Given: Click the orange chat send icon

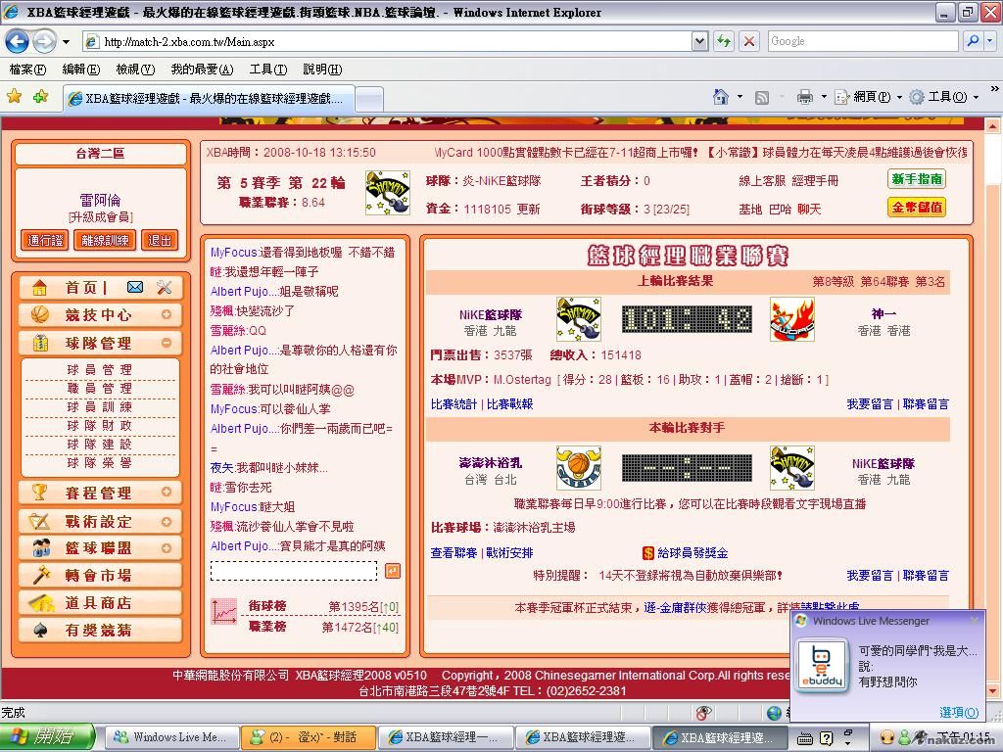Looking at the screenshot, I should coord(393,571).
